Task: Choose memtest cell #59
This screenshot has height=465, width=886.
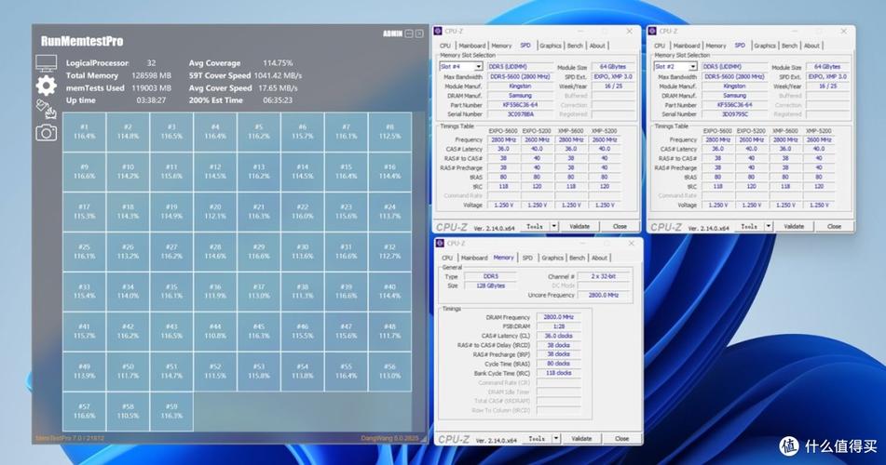Action: (171, 411)
